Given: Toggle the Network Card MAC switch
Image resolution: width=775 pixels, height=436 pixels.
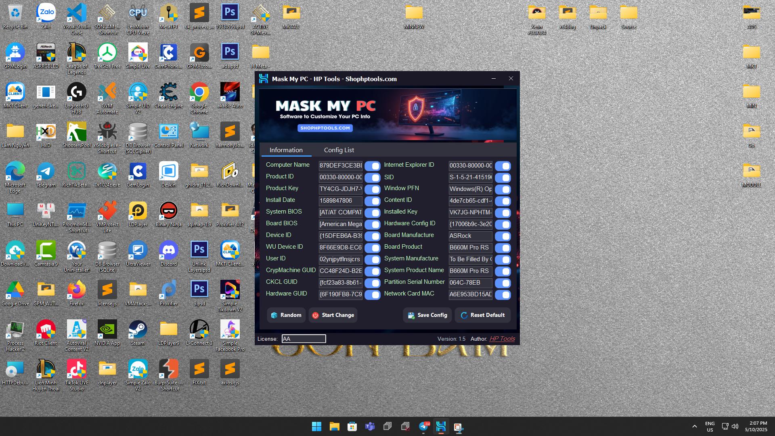Looking at the screenshot, I should [x=503, y=295].
